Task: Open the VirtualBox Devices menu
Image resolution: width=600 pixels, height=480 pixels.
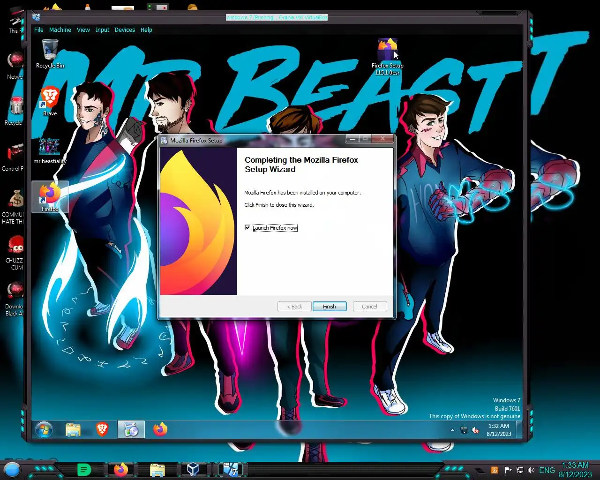Action: tap(125, 30)
